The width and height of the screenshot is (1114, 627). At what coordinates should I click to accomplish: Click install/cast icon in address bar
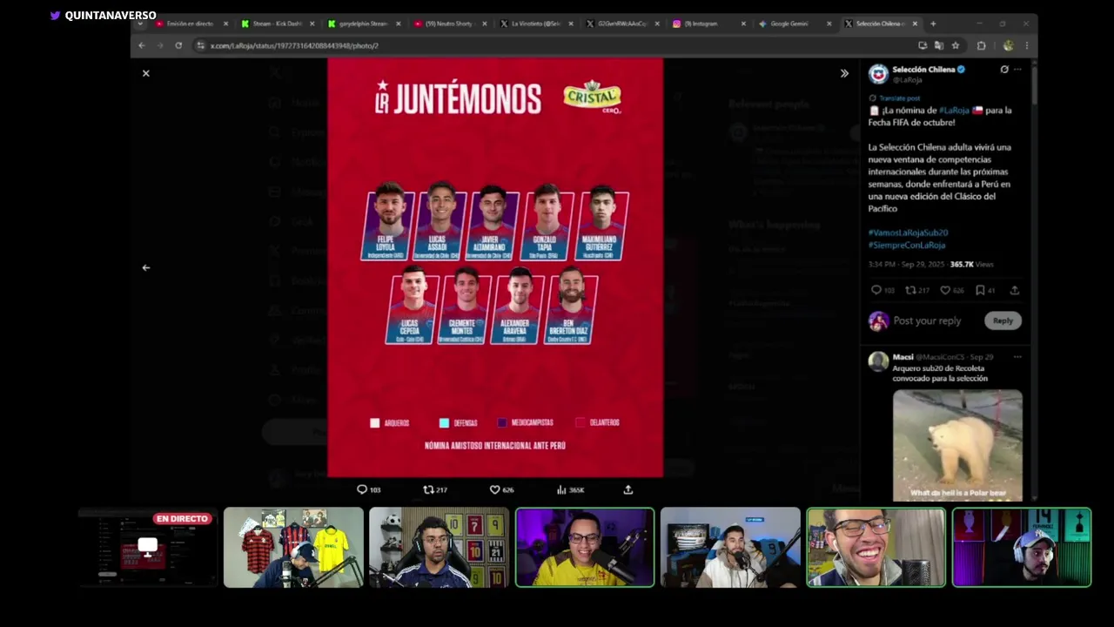click(923, 45)
